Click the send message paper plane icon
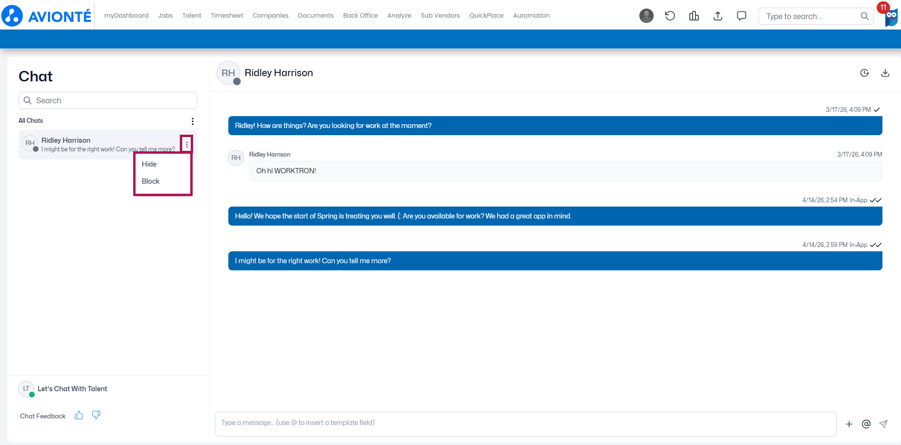Viewport: 901px width, 445px height. click(x=883, y=424)
